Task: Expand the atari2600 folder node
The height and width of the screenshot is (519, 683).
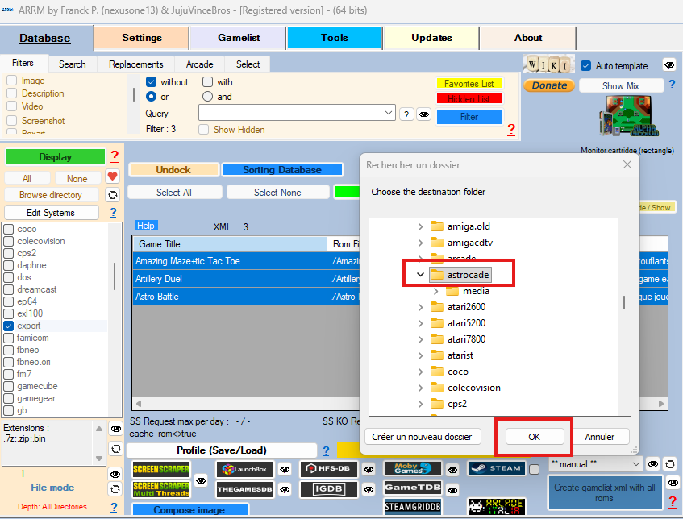Action: [420, 307]
